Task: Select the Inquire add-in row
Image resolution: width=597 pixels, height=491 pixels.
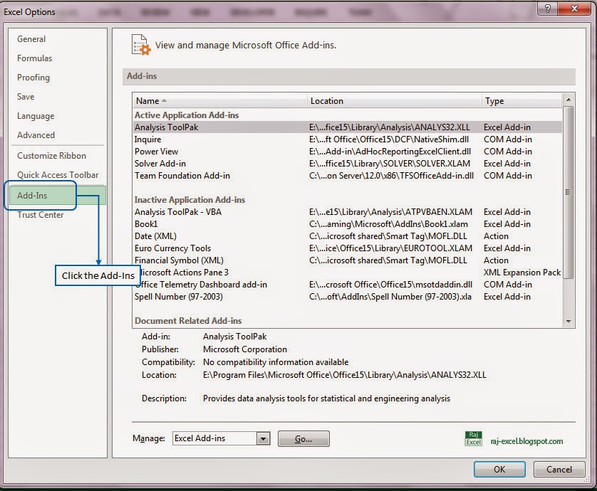Action: pos(348,139)
